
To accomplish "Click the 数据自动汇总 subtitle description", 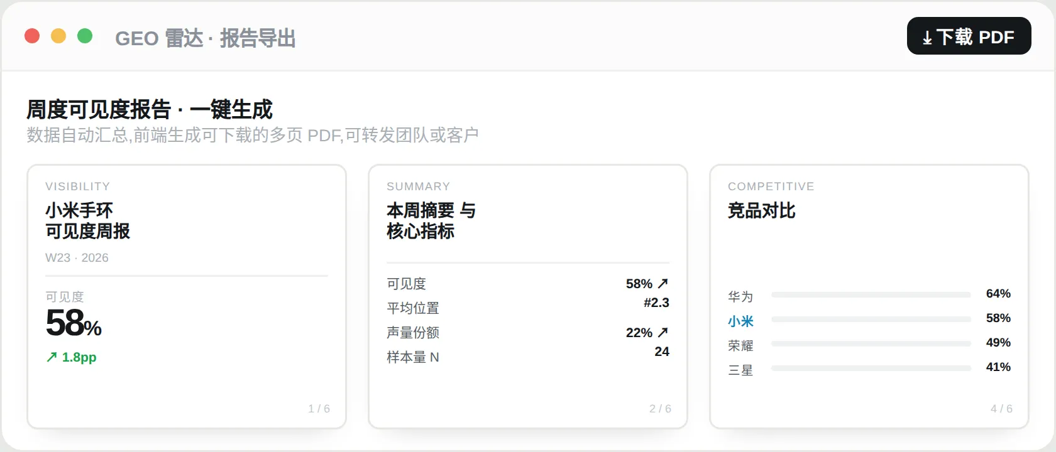I will [x=253, y=135].
